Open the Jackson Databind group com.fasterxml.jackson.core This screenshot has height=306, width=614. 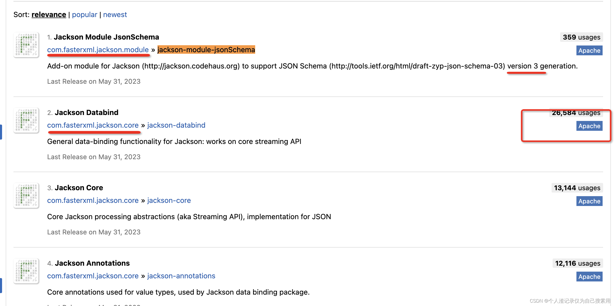click(93, 125)
